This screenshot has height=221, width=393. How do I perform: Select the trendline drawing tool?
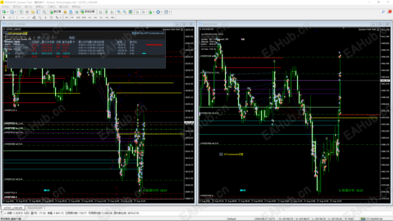click(x=28, y=17)
